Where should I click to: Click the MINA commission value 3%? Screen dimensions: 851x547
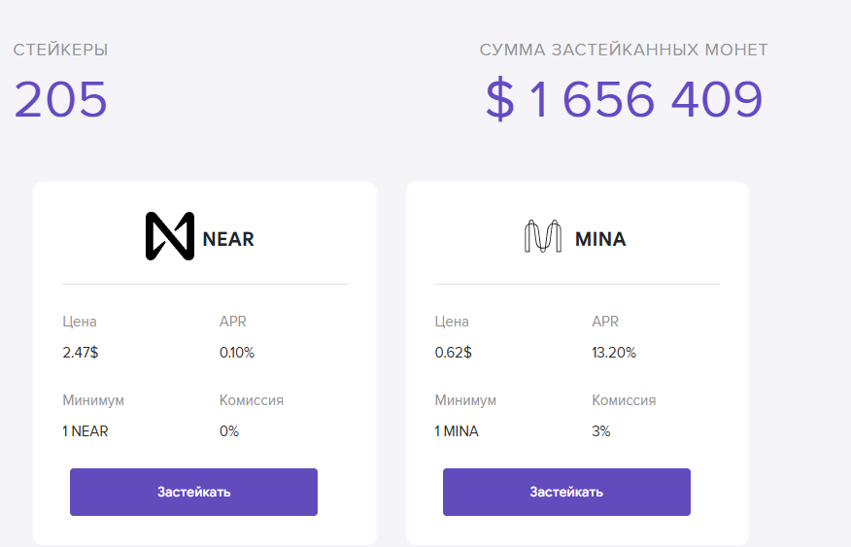(x=601, y=431)
